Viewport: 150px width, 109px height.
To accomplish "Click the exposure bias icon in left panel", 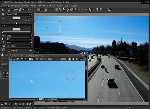I will click(x=3, y=18).
